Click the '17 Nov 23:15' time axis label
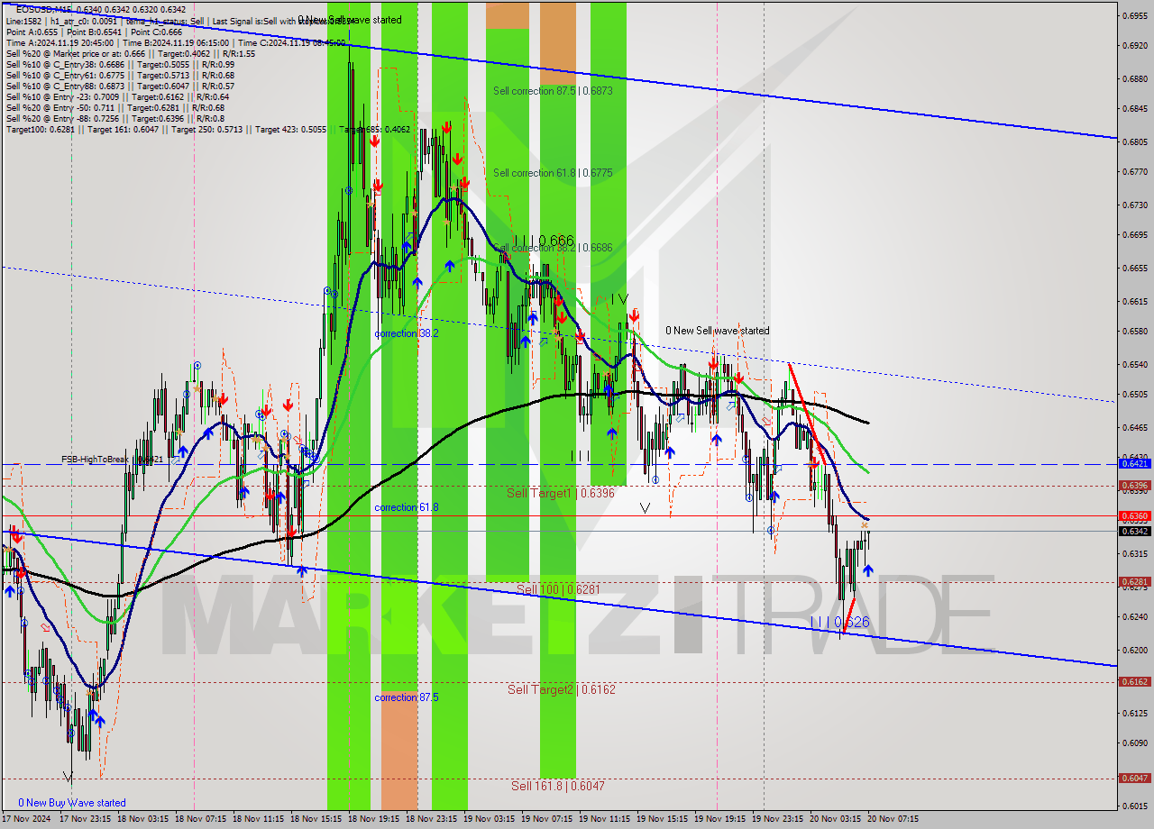The width and height of the screenshot is (1154, 829). [85, 819]
